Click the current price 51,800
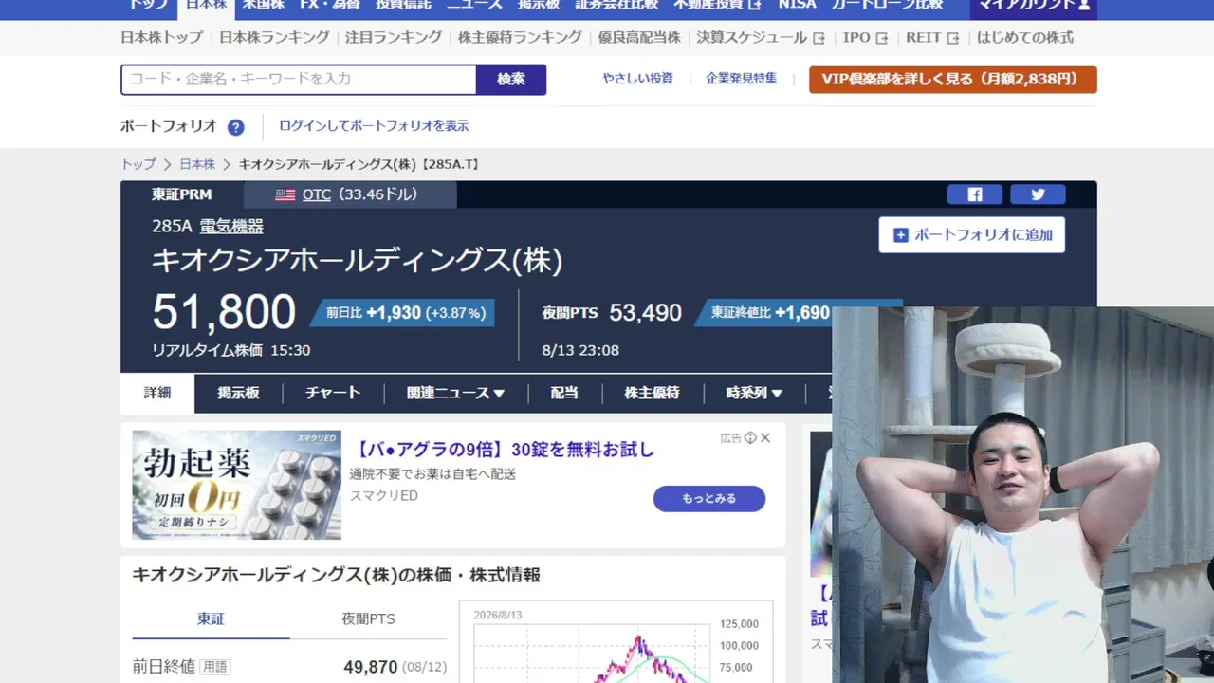Screen dimensions: 1214x683 coord(224,312)
